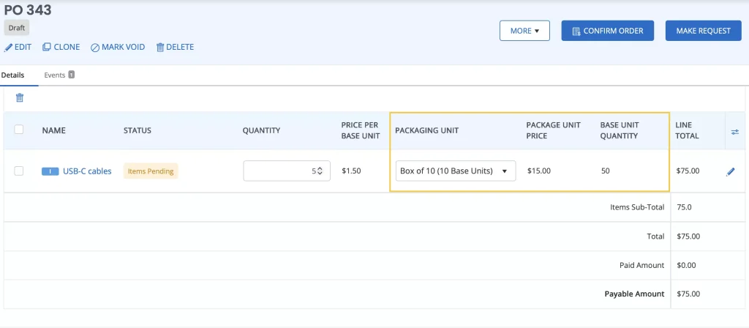Click the quantity input field showing 5
The image size is (749, 328).
point(287,171)
